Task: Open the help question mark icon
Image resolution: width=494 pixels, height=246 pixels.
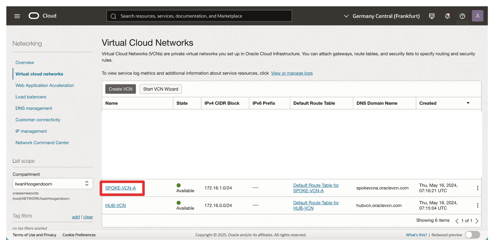Action: click(462, 16)
